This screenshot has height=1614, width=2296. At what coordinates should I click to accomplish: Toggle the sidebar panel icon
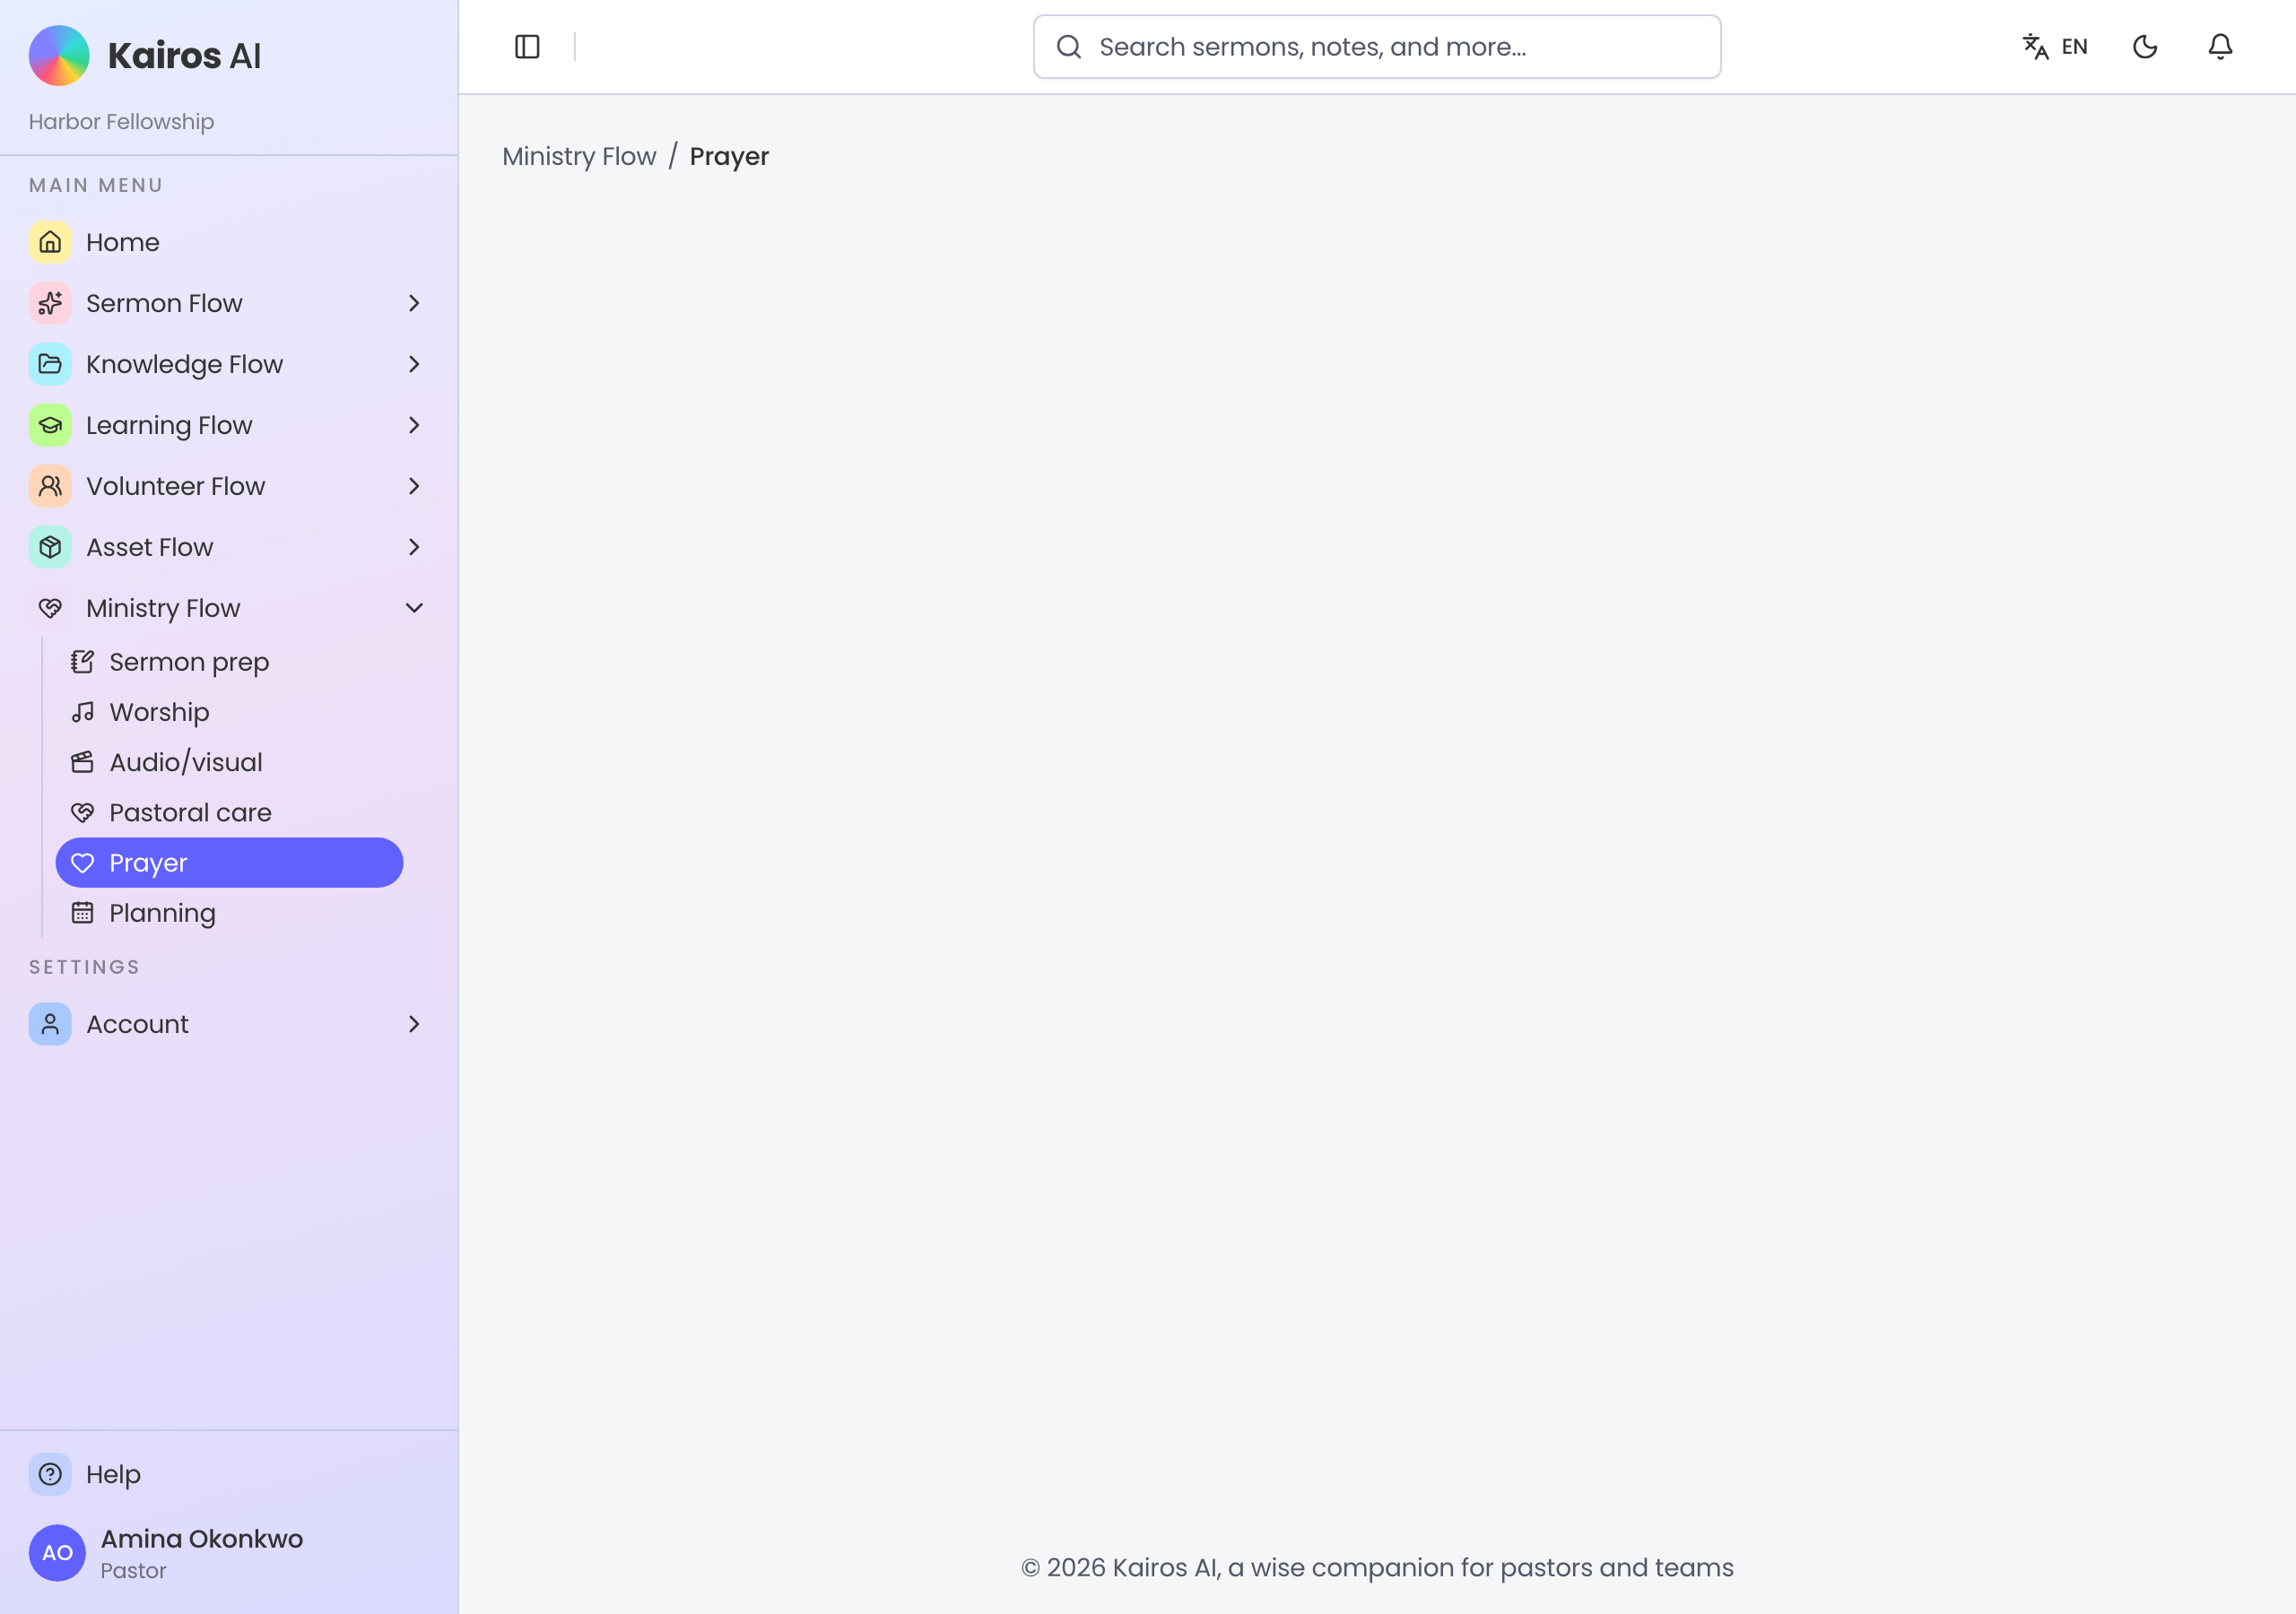[527, 47]
